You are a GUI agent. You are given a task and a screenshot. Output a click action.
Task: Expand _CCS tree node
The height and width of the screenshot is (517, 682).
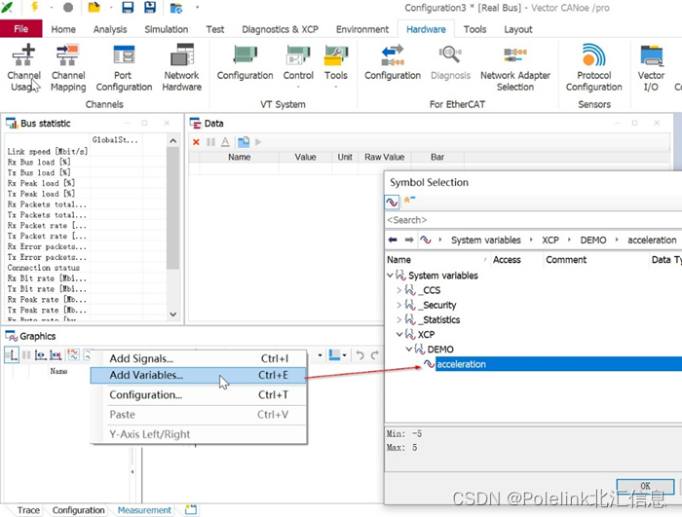coord(398,290)
